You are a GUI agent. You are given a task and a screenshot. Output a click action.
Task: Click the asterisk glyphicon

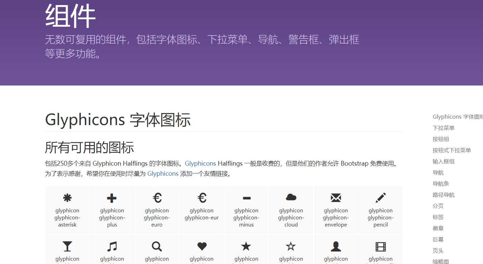click(67, 198)
